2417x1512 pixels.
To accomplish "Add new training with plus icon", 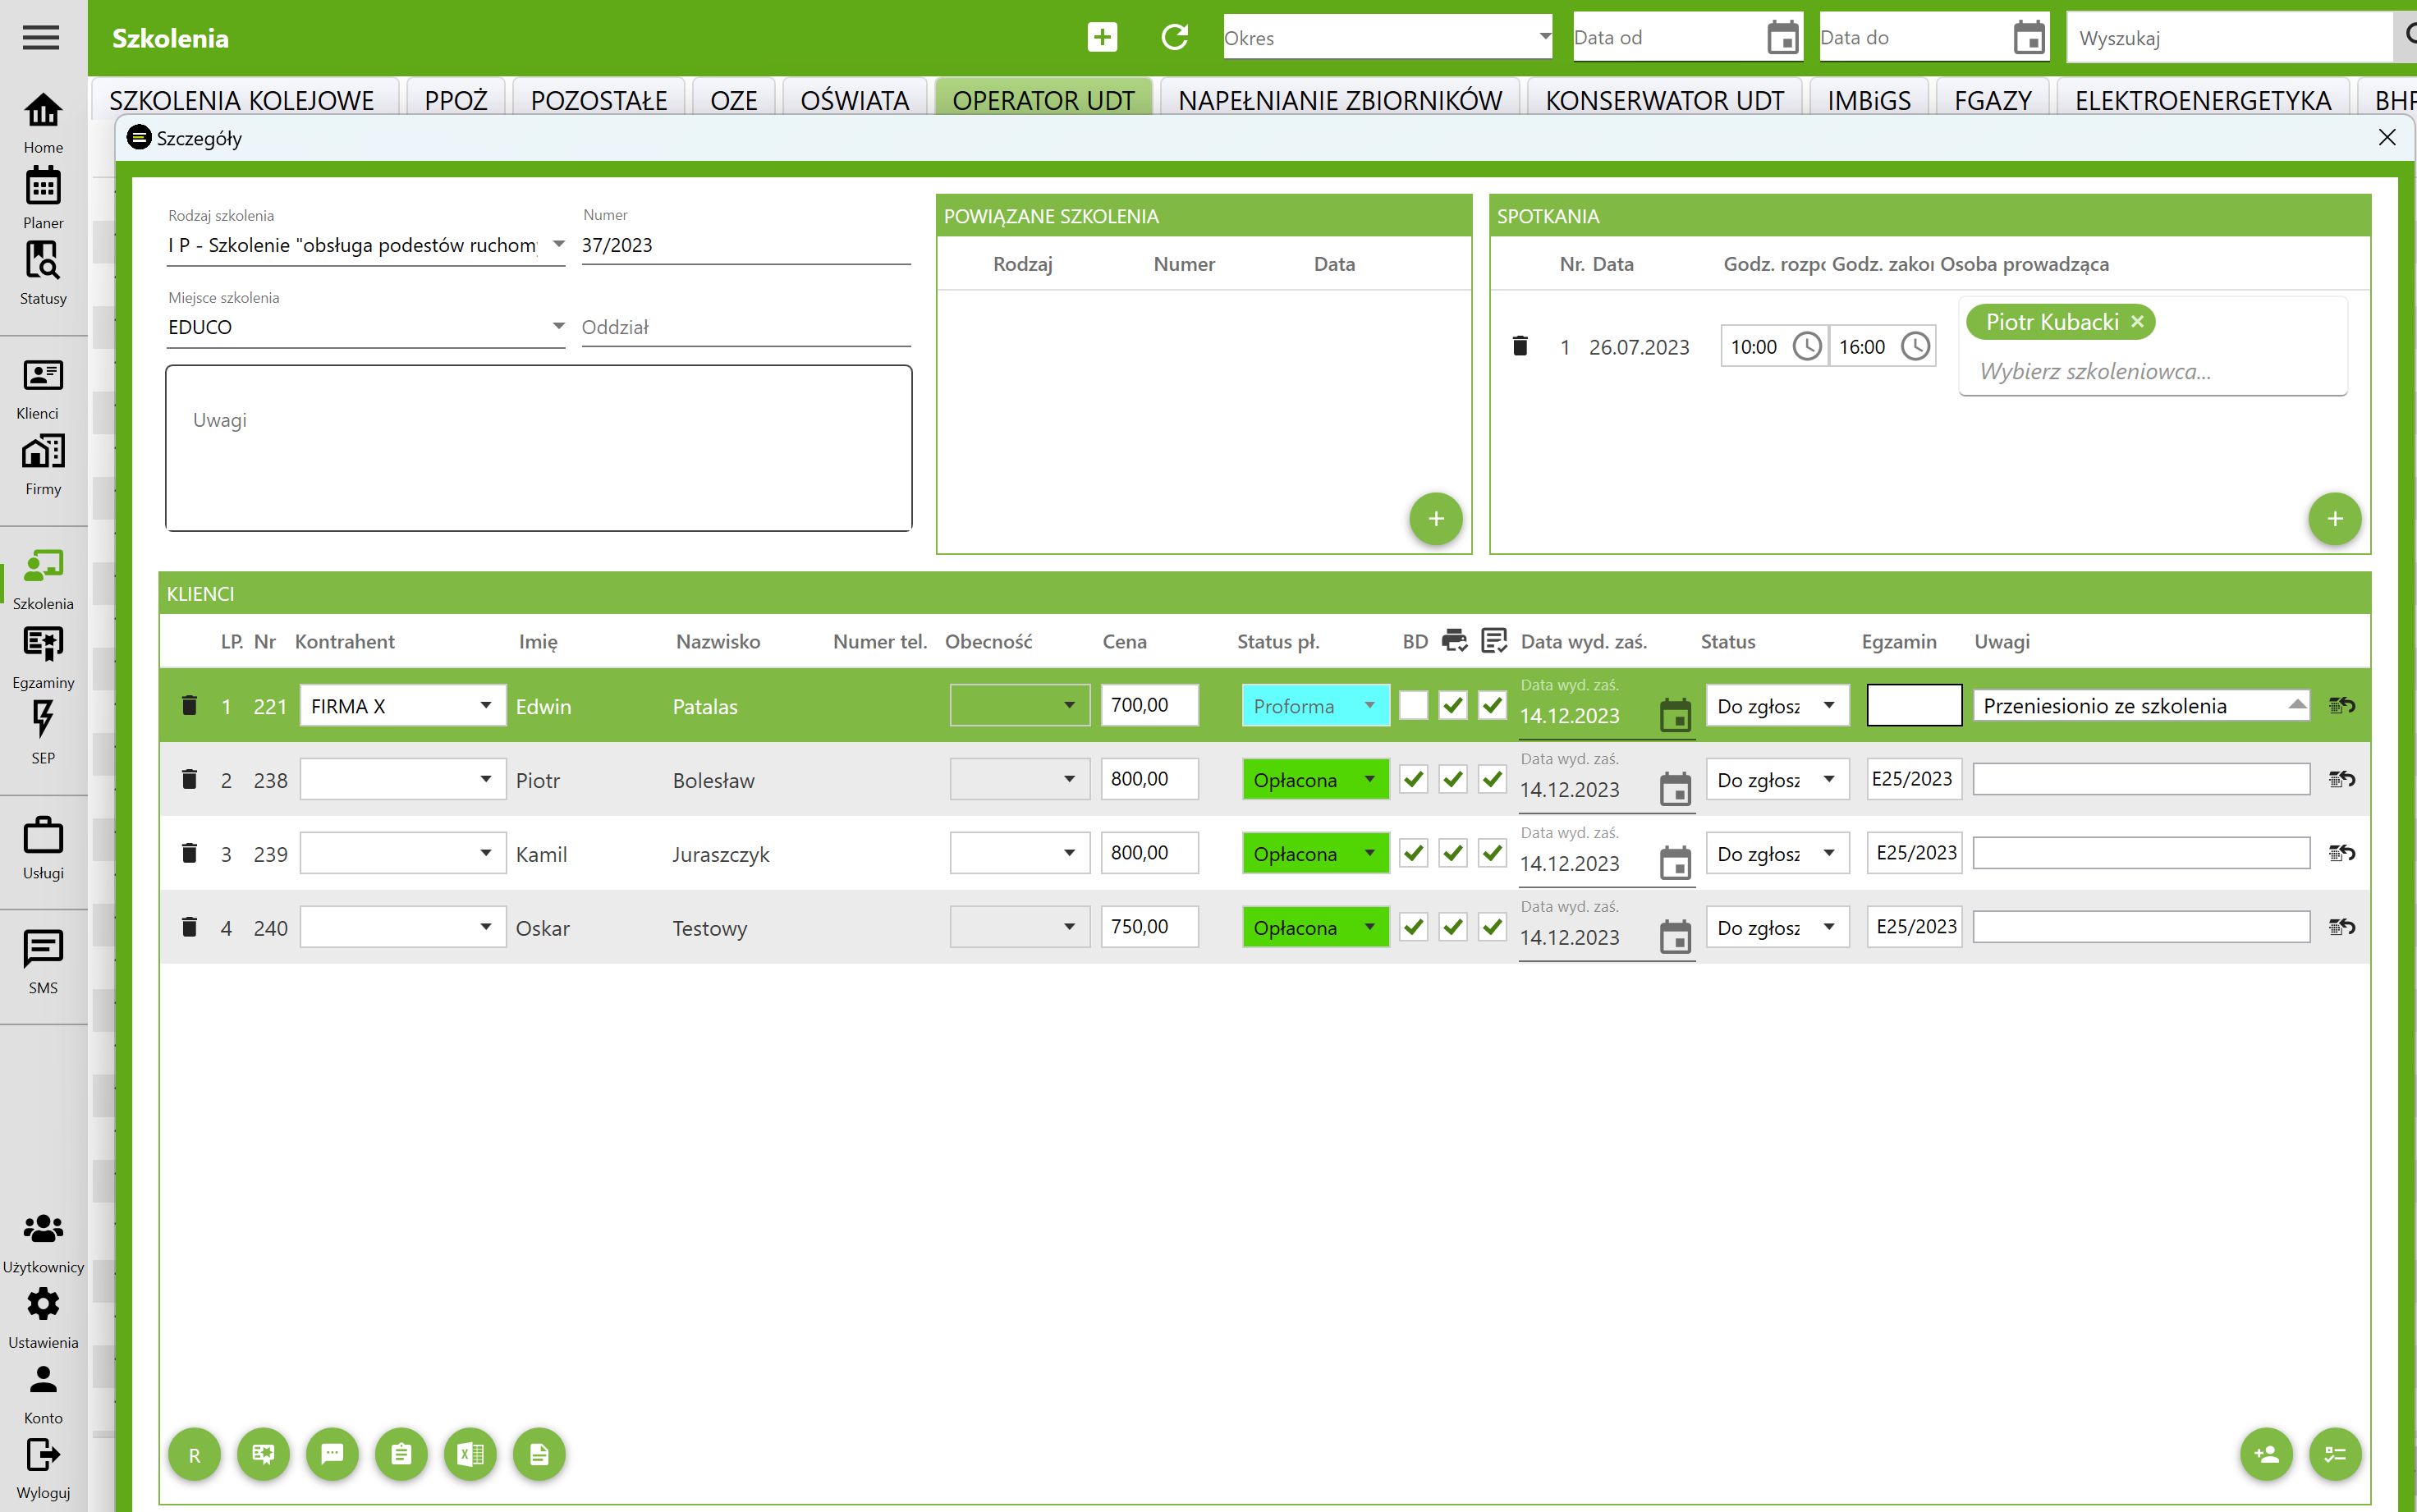I will tap(1102, 38).
